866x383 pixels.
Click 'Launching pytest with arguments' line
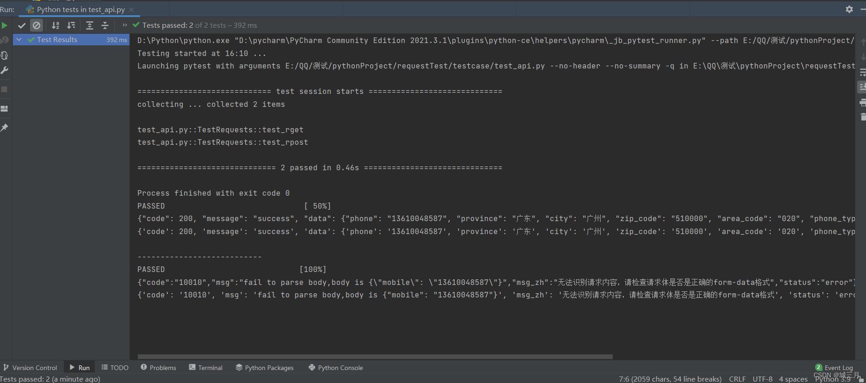coord(496,66)
